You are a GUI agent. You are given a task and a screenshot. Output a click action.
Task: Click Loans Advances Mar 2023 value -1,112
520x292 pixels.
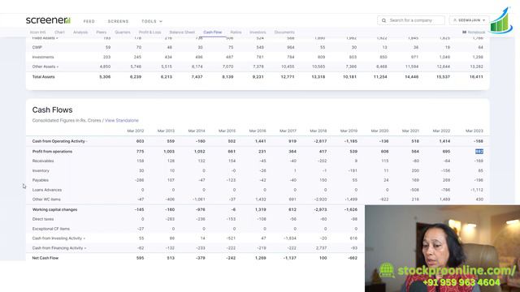tap(477, 190)
